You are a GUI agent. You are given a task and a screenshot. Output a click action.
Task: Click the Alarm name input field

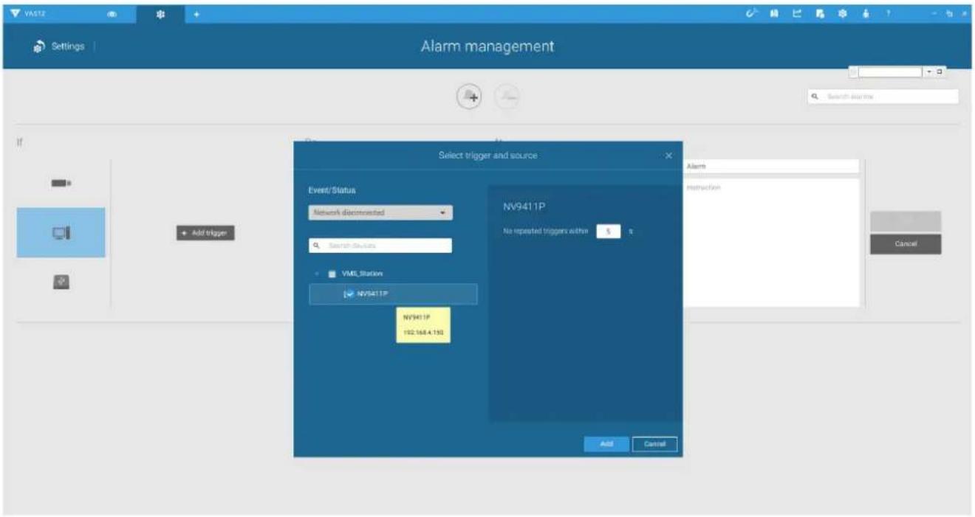[771, 167]
